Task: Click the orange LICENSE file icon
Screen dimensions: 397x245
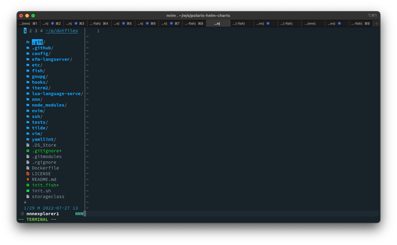Action: [28, 173]
